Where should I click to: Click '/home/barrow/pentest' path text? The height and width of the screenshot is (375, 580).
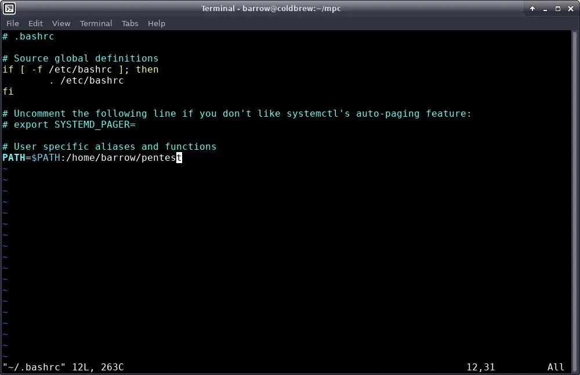click(x=124, y=158)
